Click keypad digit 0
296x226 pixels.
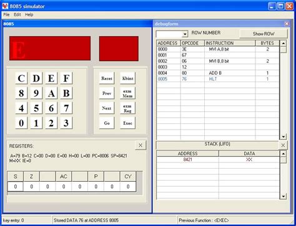(x=21, y=123)
